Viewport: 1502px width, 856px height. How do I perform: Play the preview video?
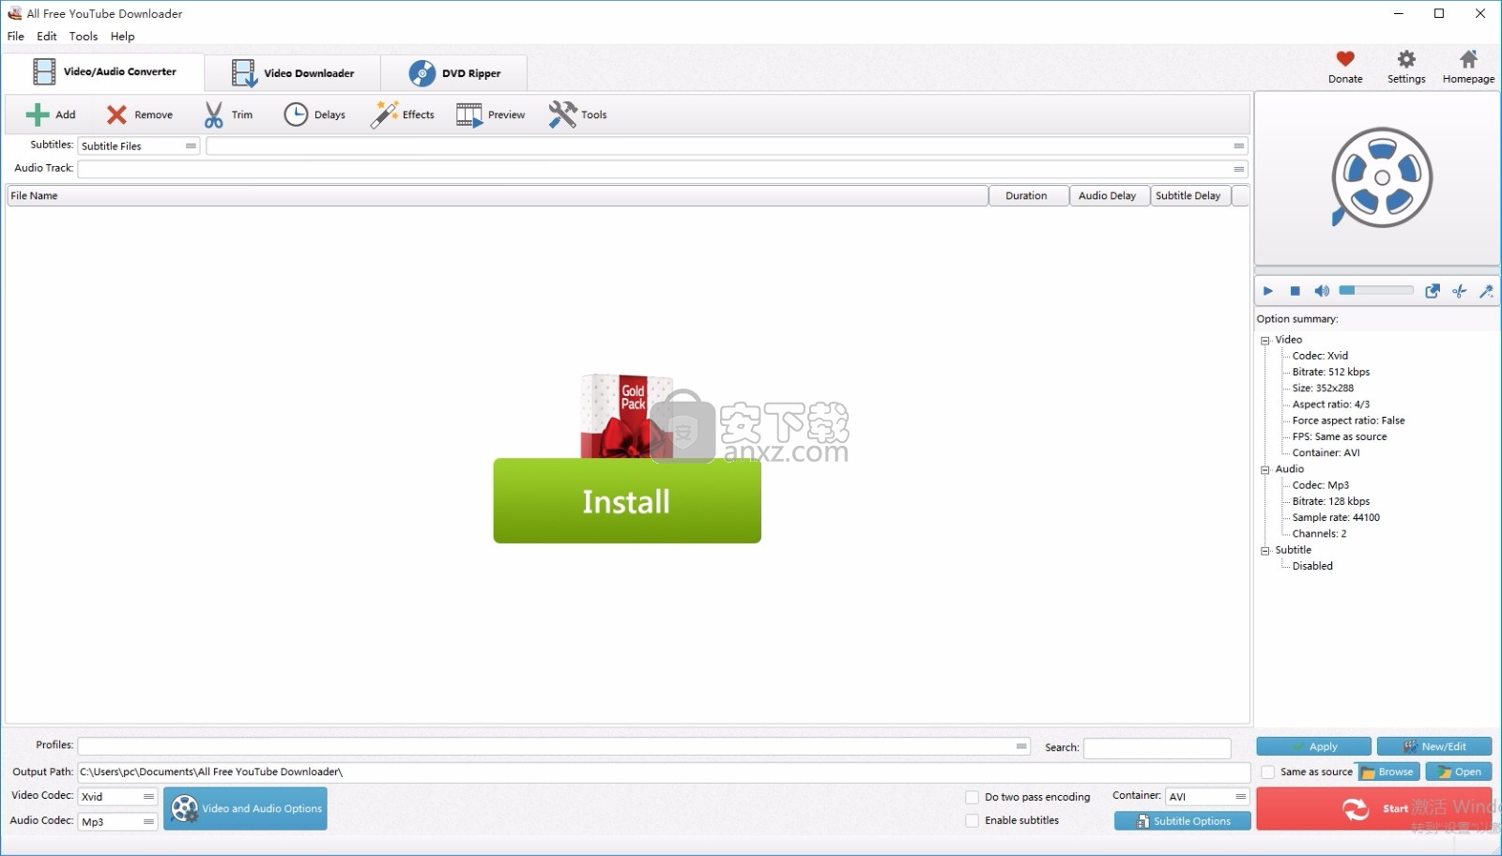[1268, 291]
